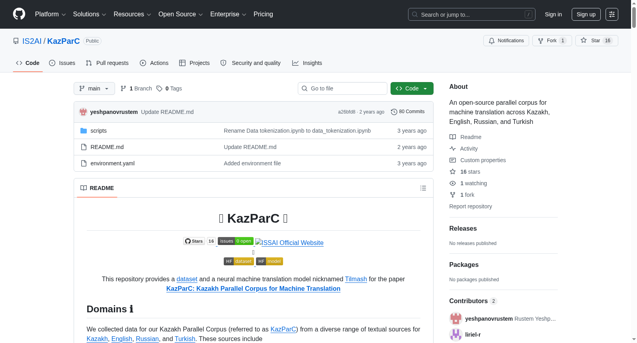Click liriel-r contributor avatar
This screenshot has width=637, height=343.
456,335
